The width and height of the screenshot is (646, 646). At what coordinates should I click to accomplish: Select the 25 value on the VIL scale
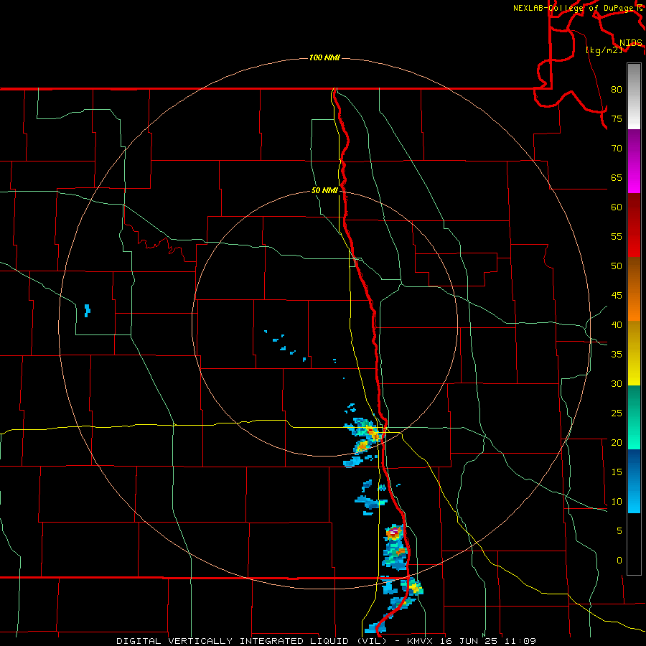pos(617,413)
